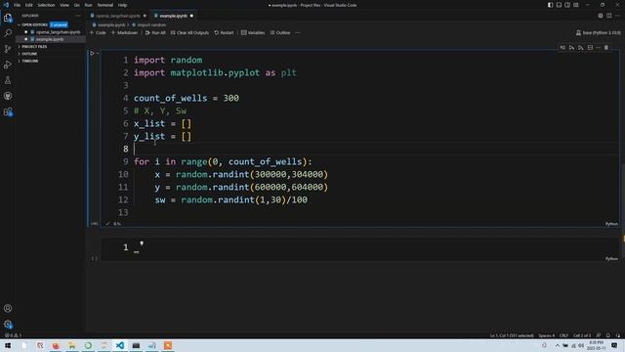625x352 pixels.
Task: Show the notebook Outline
Action: tap(280, 32)
